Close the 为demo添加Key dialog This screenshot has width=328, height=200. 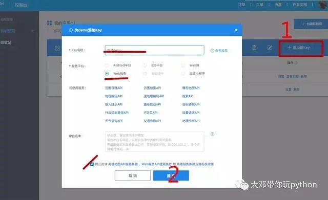tap(236, 30)
